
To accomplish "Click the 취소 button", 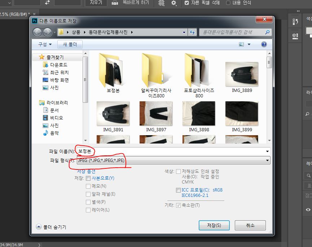I will point(250,225).
